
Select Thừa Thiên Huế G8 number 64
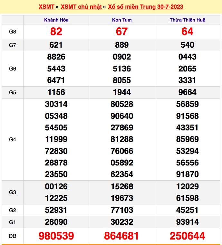click(187, 32)
